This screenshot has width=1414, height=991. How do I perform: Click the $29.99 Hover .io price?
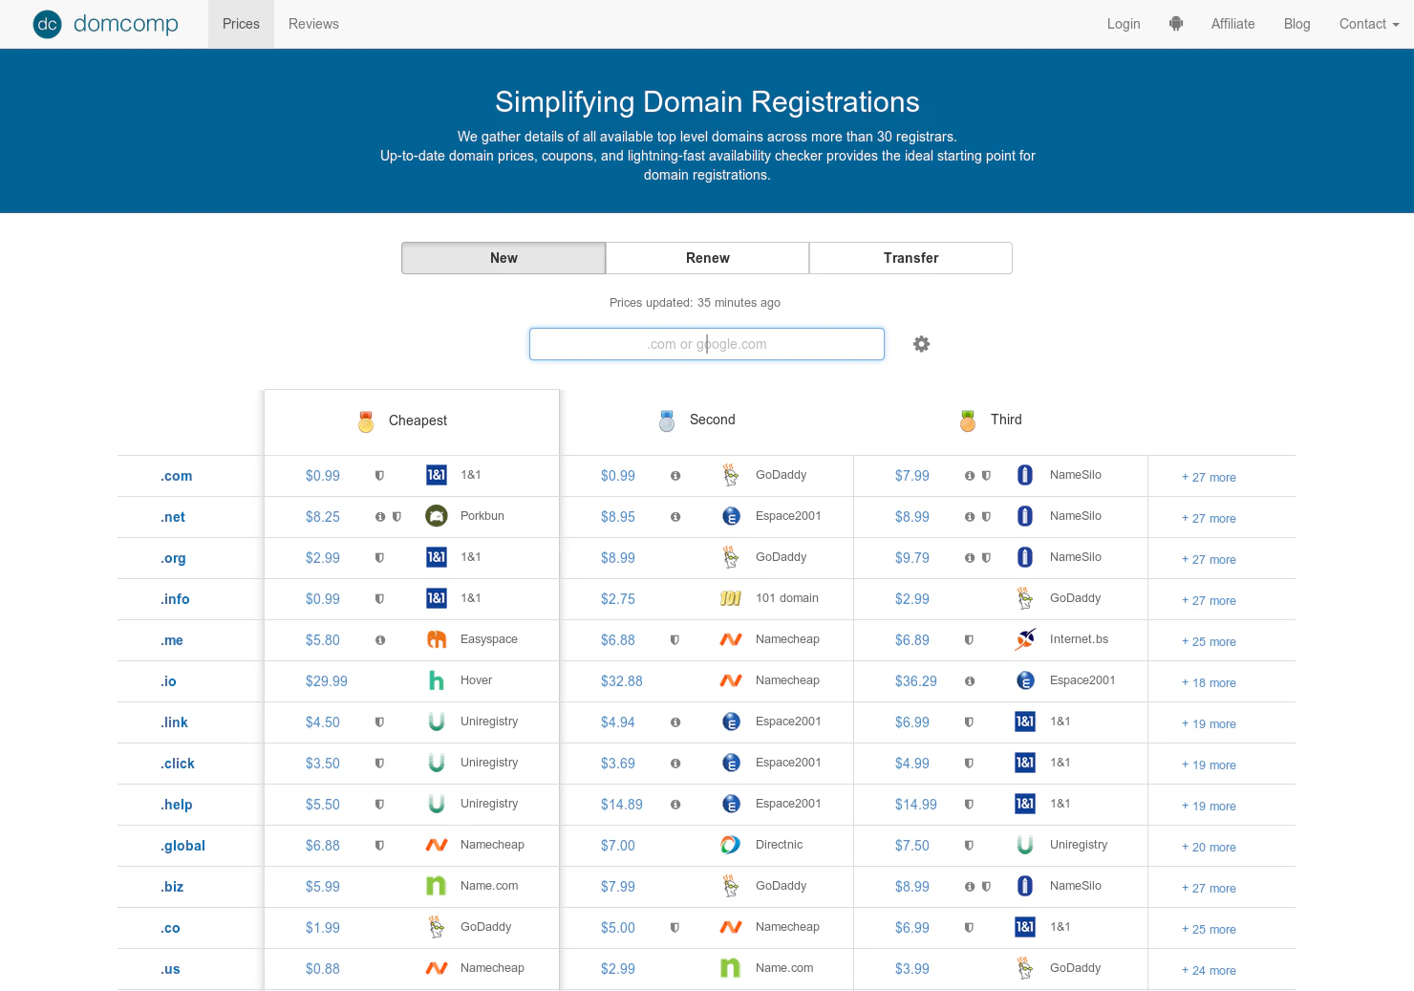327,681
